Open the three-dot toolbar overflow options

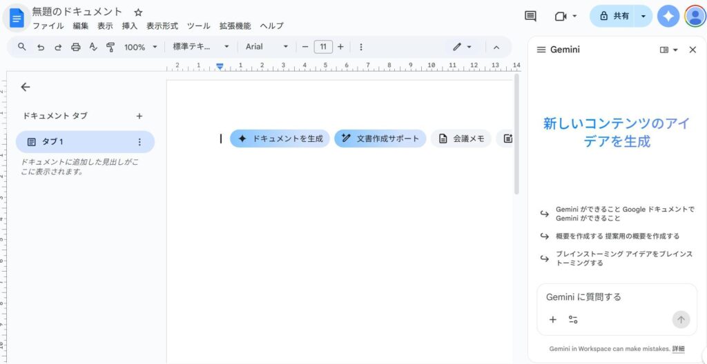point(360,47)
